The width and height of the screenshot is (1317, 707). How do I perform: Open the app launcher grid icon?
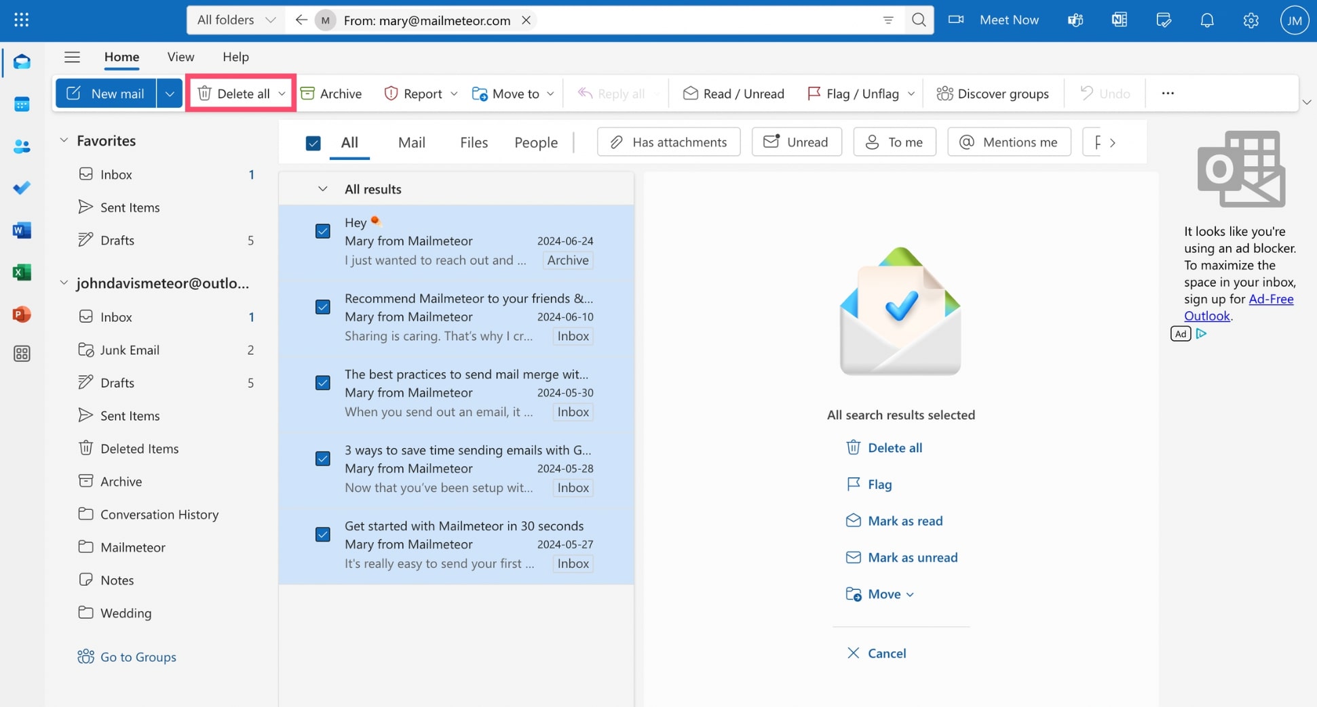click(x=21, y=20)
